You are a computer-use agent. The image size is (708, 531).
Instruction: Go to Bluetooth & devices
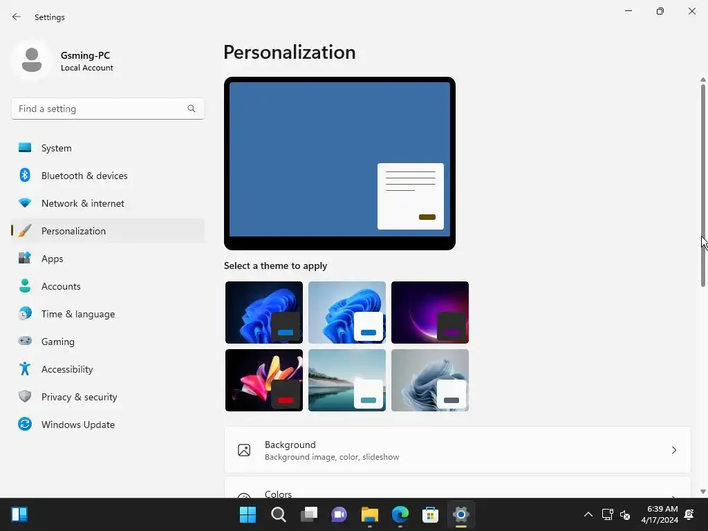tap(108, 175)
